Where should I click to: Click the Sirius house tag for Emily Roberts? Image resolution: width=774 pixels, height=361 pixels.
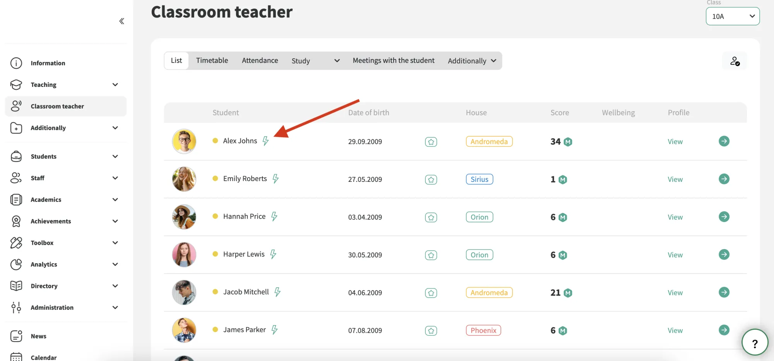pos(479,180)
